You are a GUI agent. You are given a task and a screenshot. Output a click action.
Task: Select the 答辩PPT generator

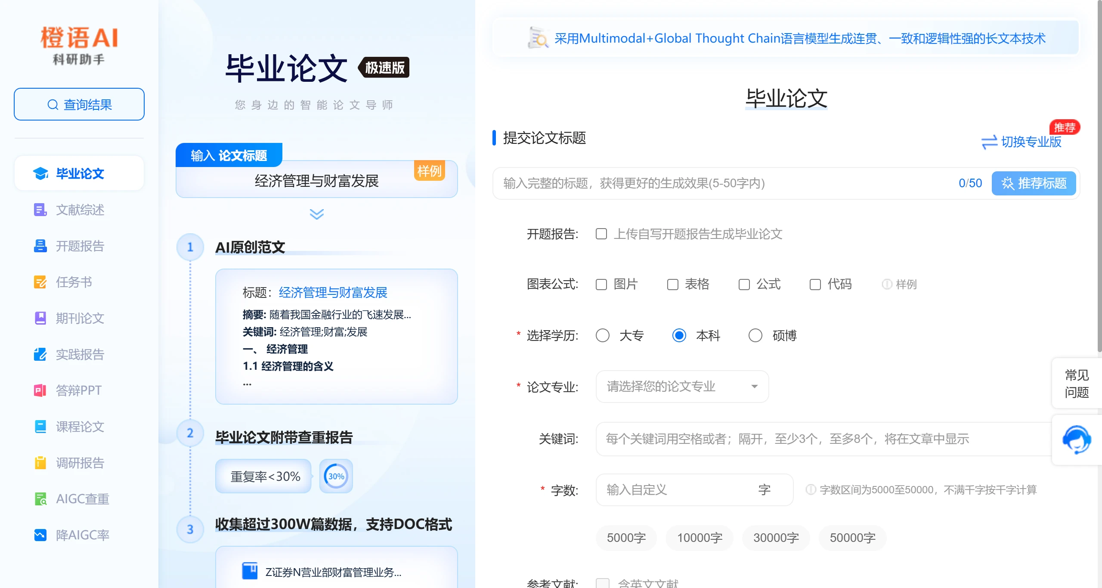pyautogui.click(x=78, y=390)
